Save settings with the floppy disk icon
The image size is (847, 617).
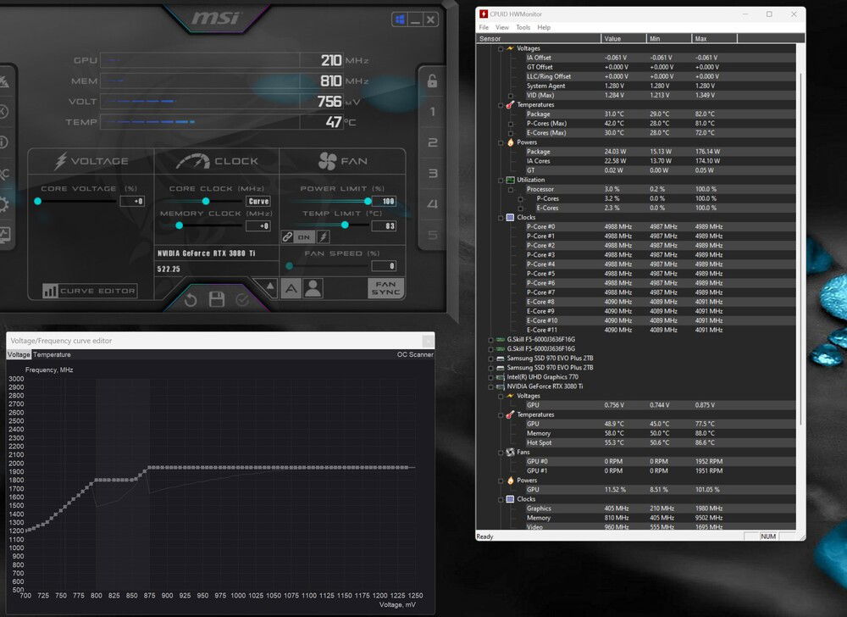tap(217, 299)
